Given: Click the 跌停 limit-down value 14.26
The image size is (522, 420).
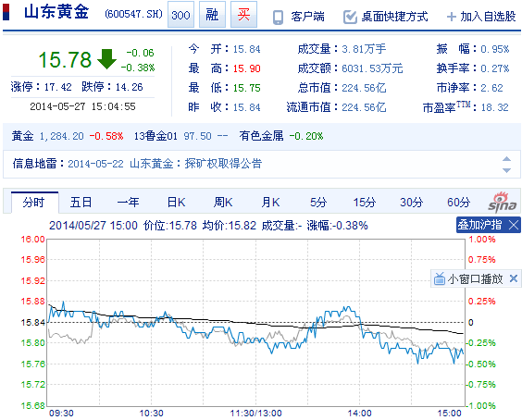Looking at the screenshot, I should coord(130,87).
